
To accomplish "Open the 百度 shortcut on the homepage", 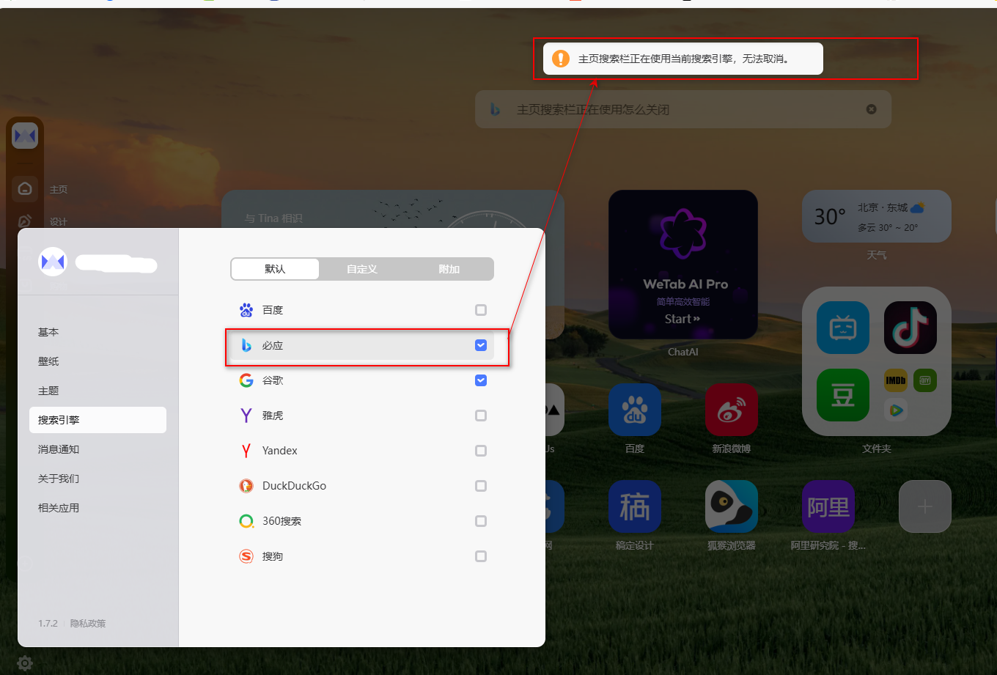I will coord(635,410).
